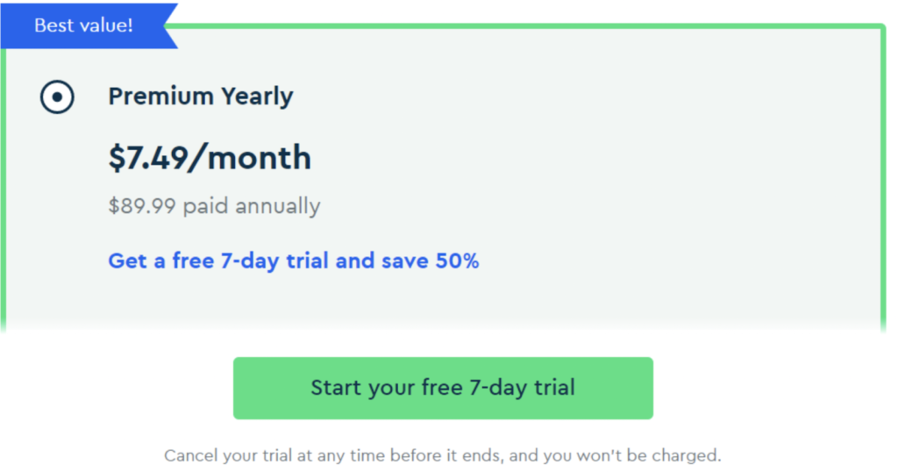Viewport: 898px width, 472px height.
Task: Select the Premium Yearly radio button
Action: [58, 97]
